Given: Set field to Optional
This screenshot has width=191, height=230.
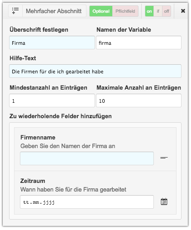Looking at the screenshot, I should pos(101,11).
